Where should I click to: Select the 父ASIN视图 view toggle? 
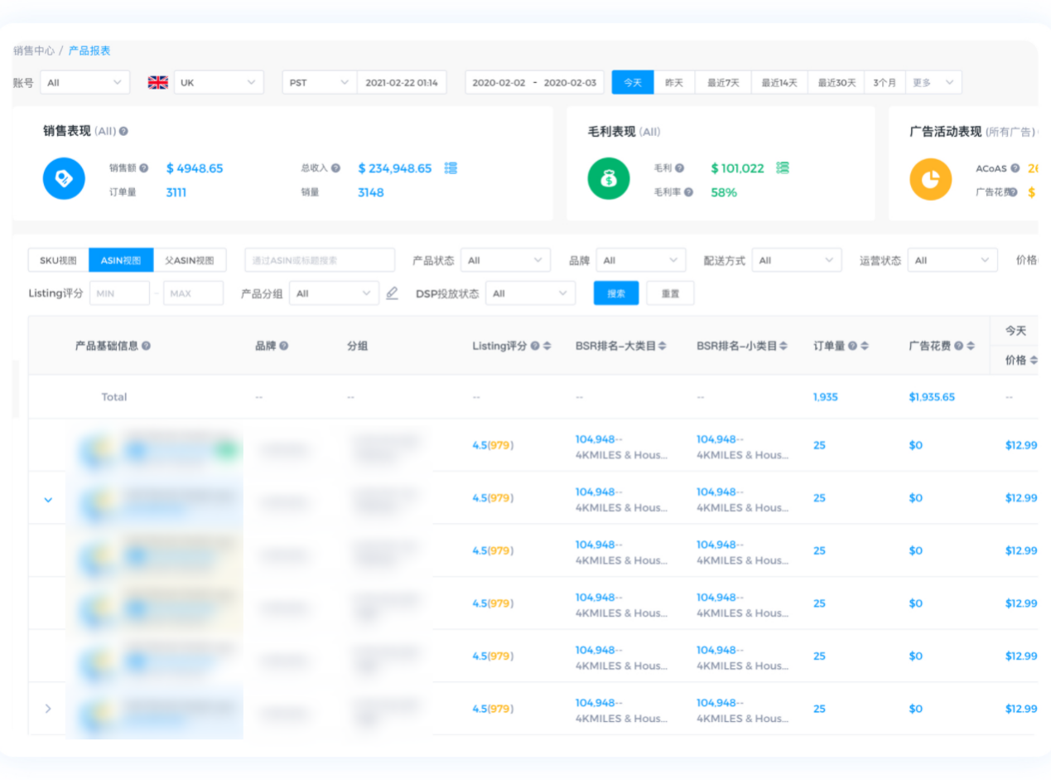[190, 260]
